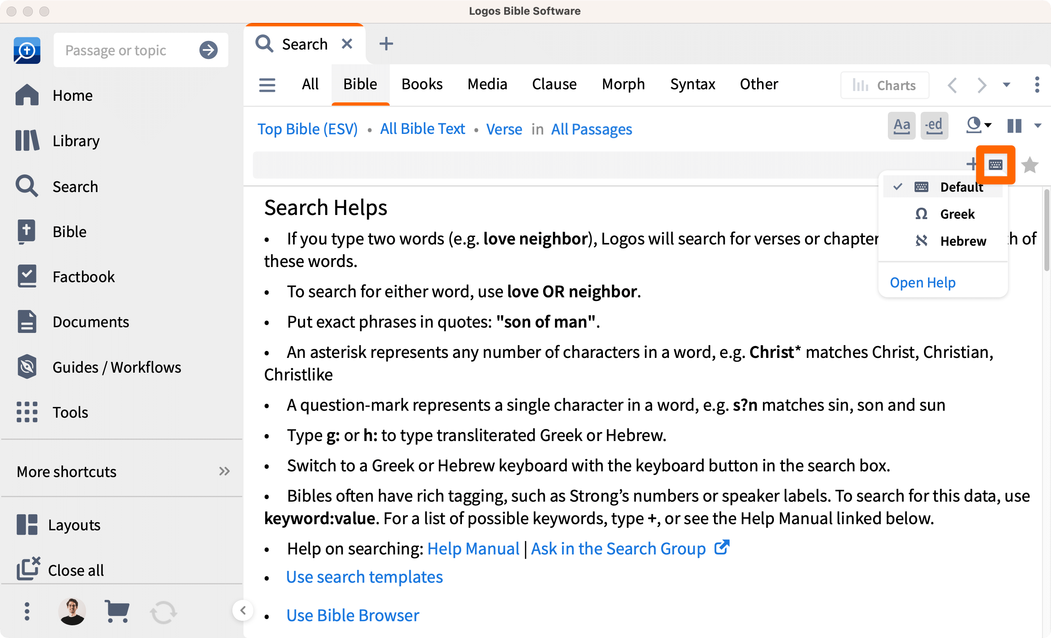Toggle the Aa match case button
The height and width of the screenshot is (638, 1051).
click(902, 126)
